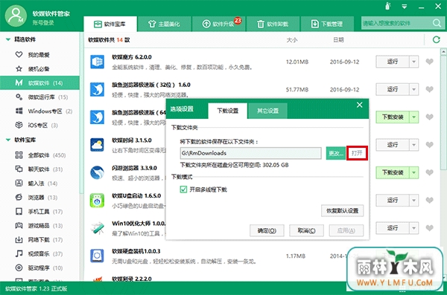Open the 下载管理 tab

pos(327,24)
